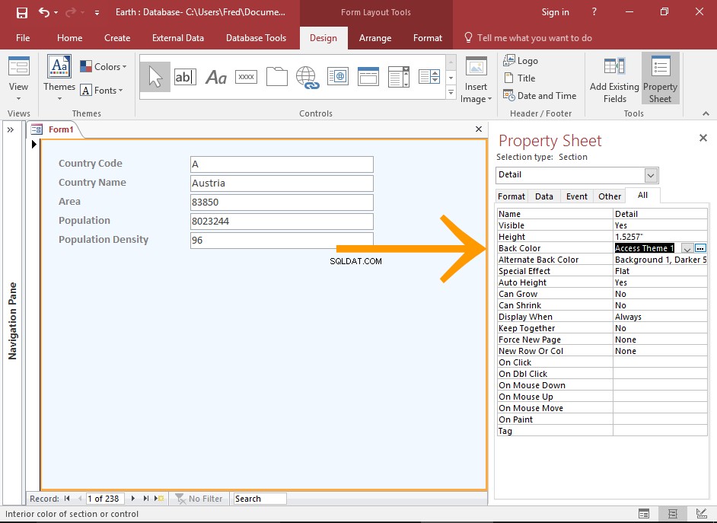Open the External Data tab
The image size is (717, 523).
(178, 38)
